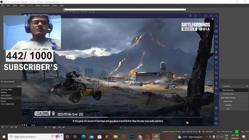Move scene down with arrow icon
This screenshot has width=249, height=140.
[x=16, y=127]
